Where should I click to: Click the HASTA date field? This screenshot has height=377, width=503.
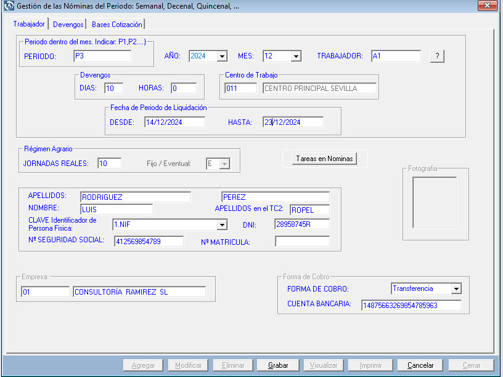click(x=293, y=122)
